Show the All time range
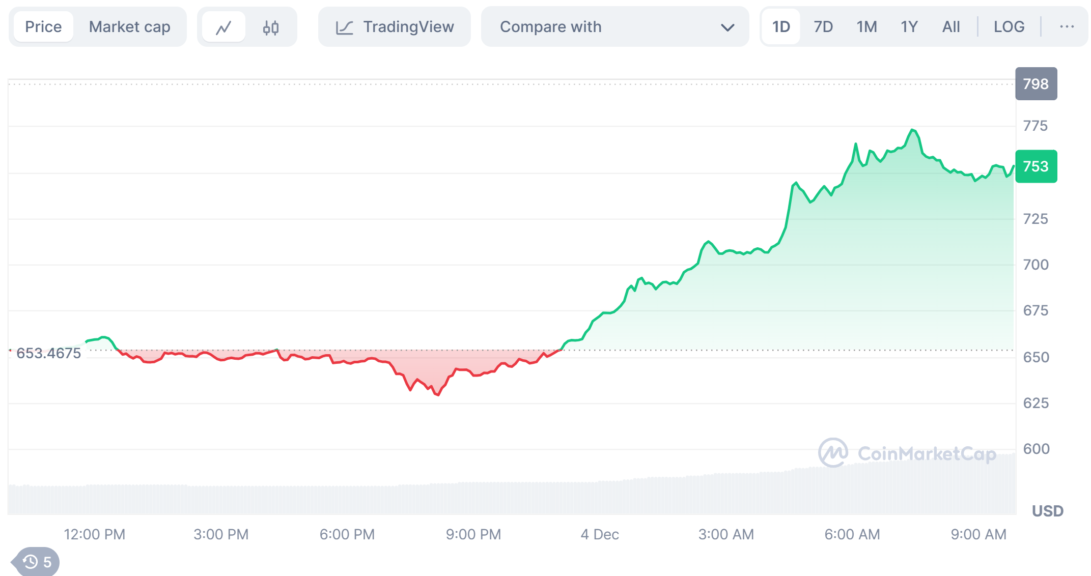Viewport: 1091px width, 576px height. (950, 27)
